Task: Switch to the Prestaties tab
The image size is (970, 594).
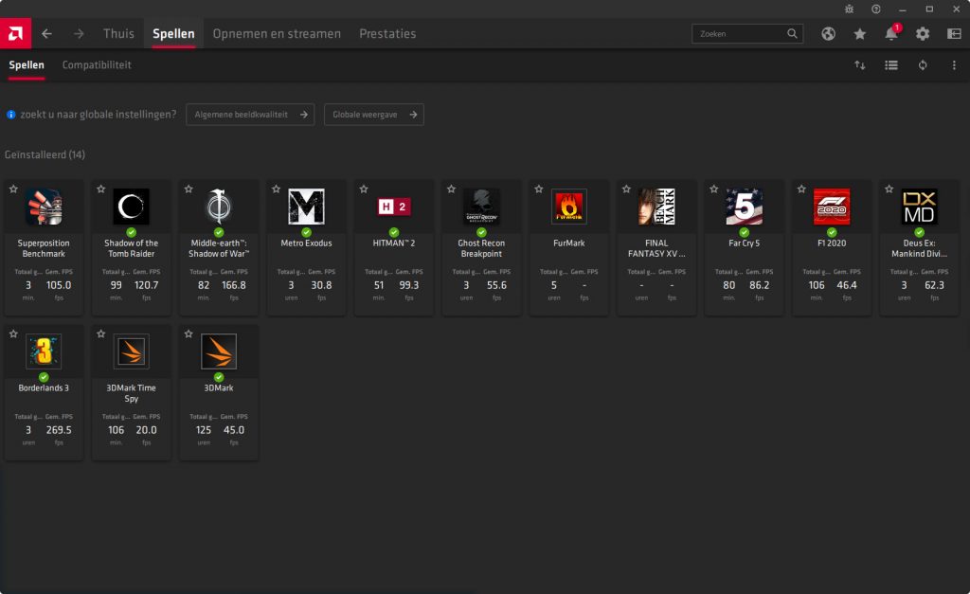Action: [x=386, y=34]
